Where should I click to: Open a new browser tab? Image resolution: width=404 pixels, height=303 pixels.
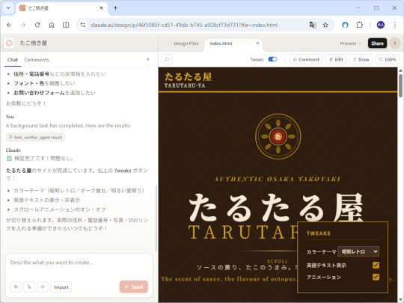[115, 8]
